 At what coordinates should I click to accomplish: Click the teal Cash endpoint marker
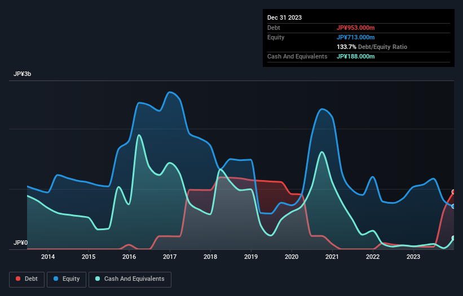tap(454, 238)
